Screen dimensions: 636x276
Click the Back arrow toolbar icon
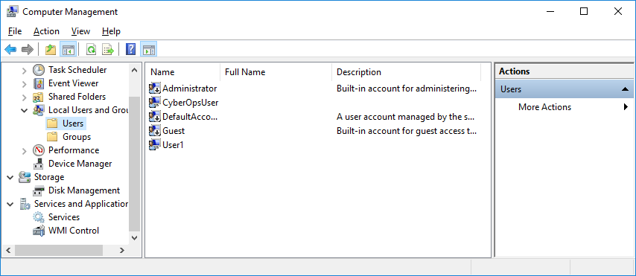pyautogui.click(x=10, y=50)
